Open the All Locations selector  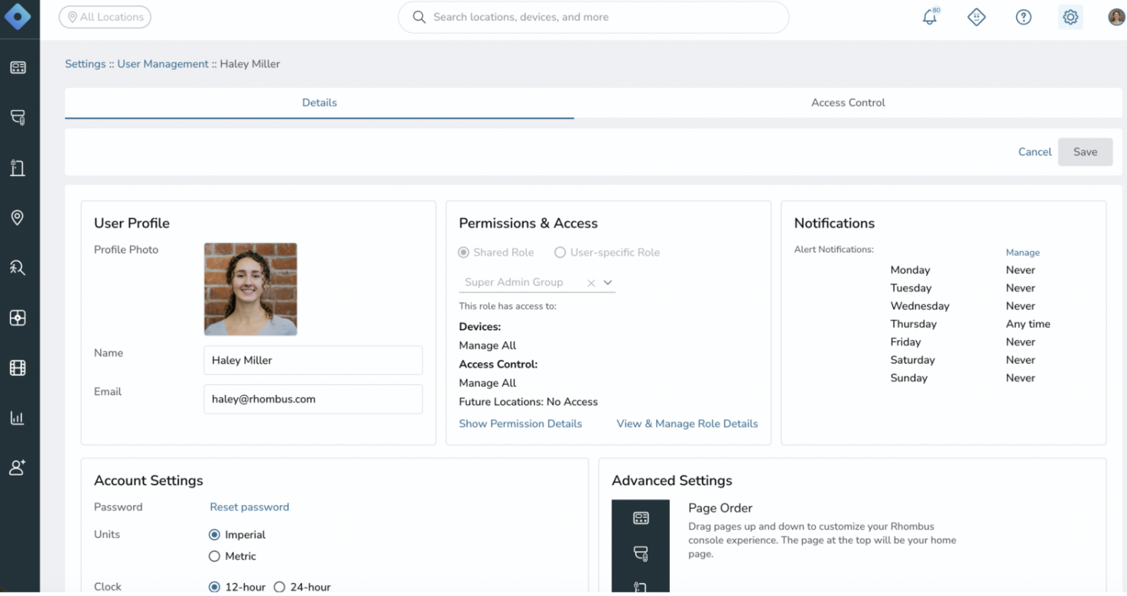105,16
